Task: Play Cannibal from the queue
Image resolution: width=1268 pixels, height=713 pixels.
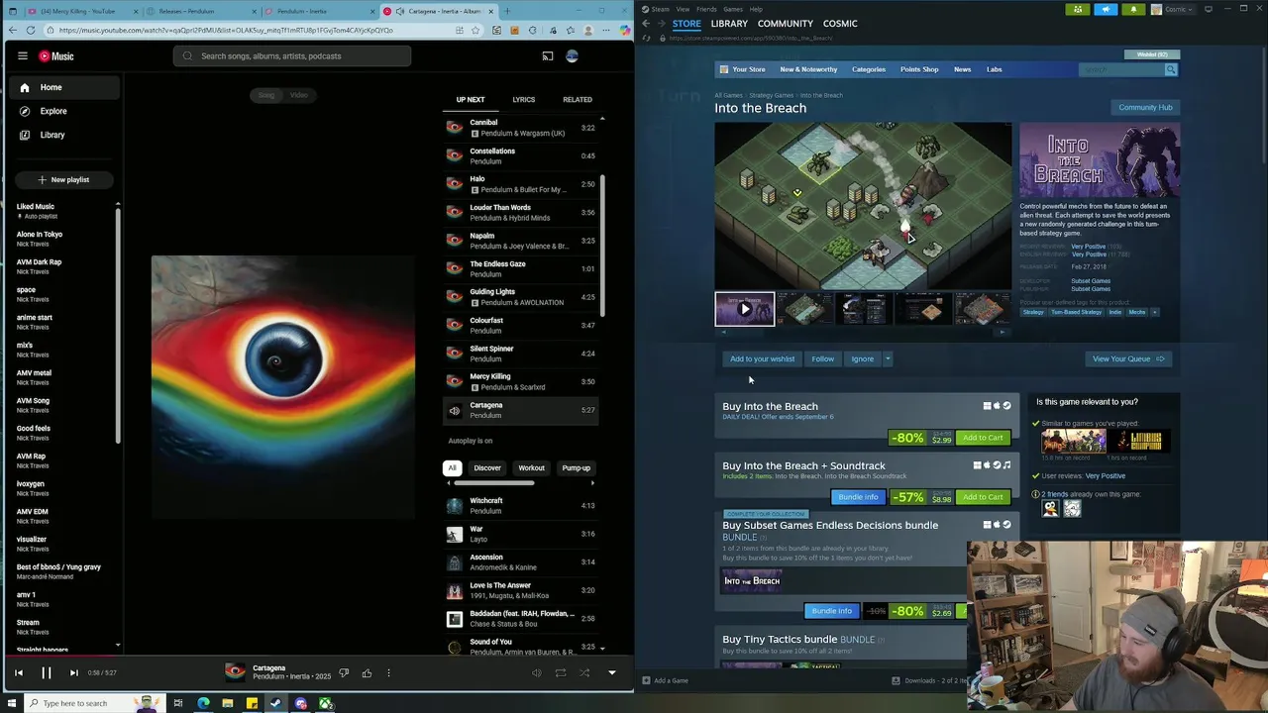Action: (x=520, y=128)
